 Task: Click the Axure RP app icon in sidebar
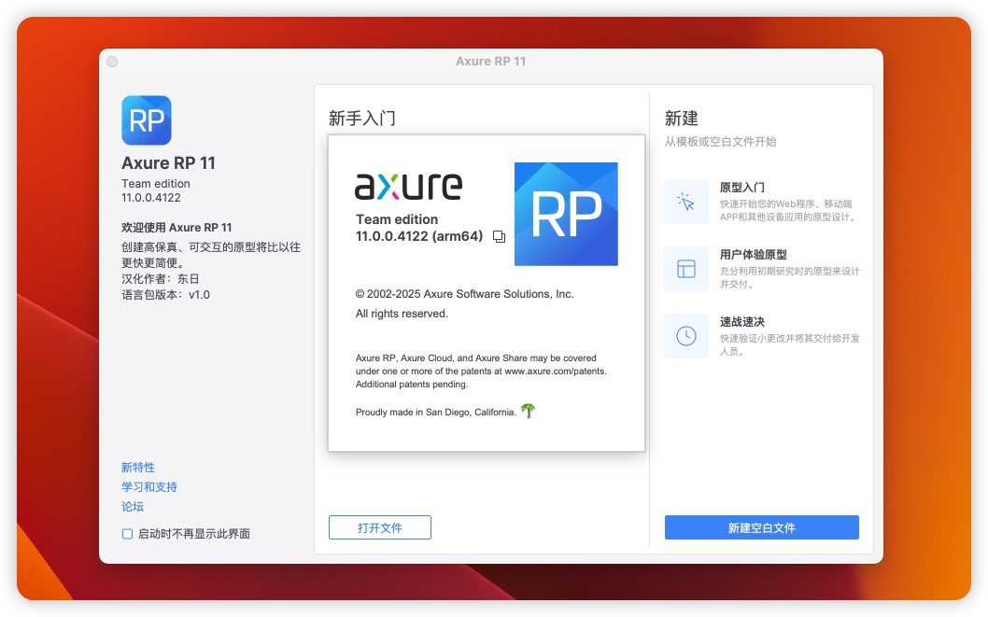[146, 120]
